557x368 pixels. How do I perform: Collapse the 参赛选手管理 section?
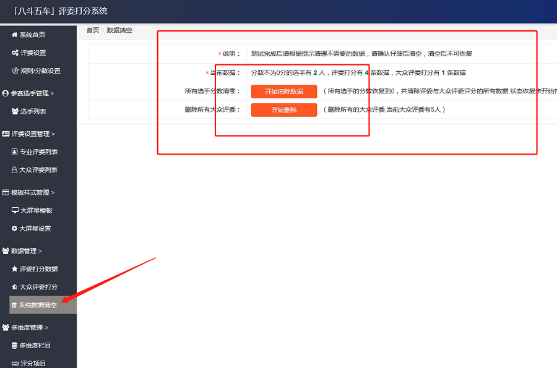[32, 93]
